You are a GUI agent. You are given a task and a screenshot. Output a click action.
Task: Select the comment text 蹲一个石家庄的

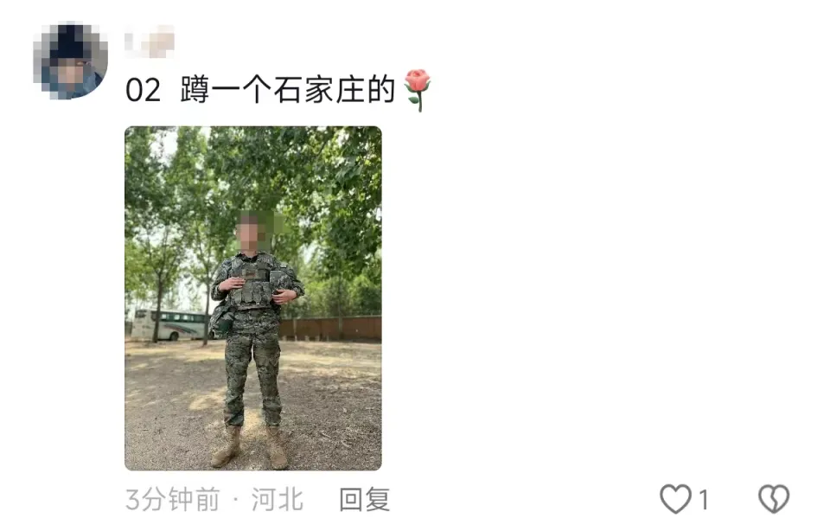288,90
